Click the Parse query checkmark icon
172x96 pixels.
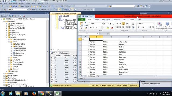pyautogui.click(x=51, y=10)
